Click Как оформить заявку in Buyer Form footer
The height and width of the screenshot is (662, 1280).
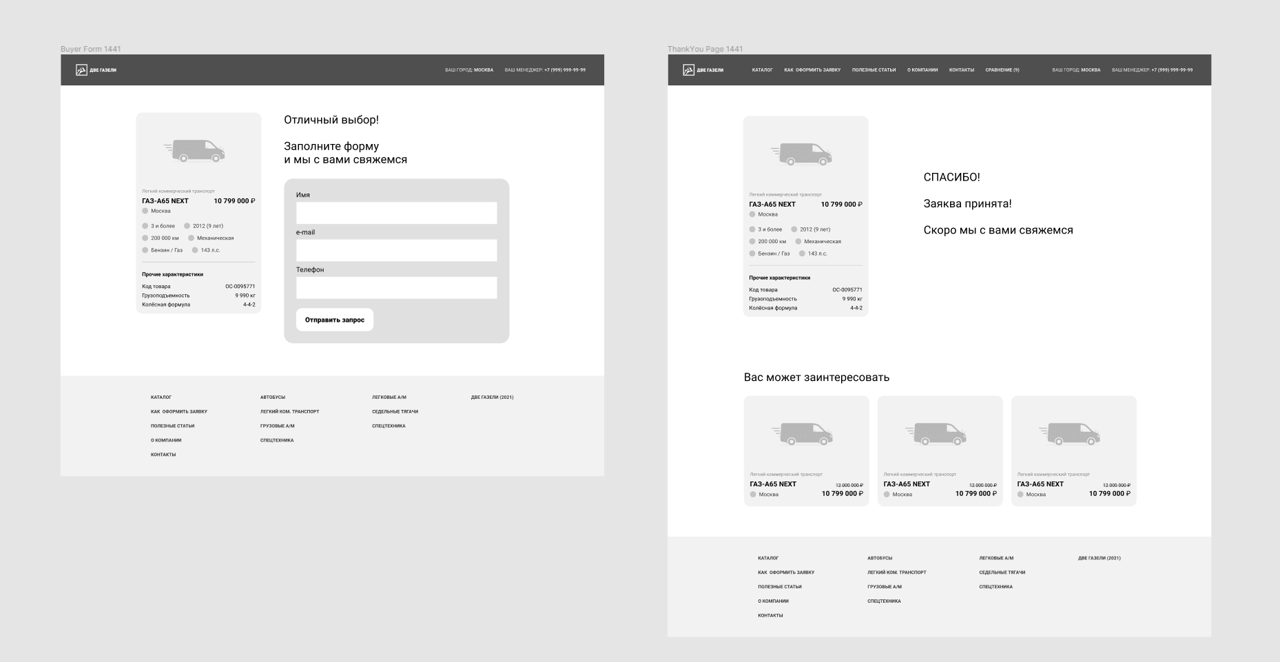click(179, 412)
